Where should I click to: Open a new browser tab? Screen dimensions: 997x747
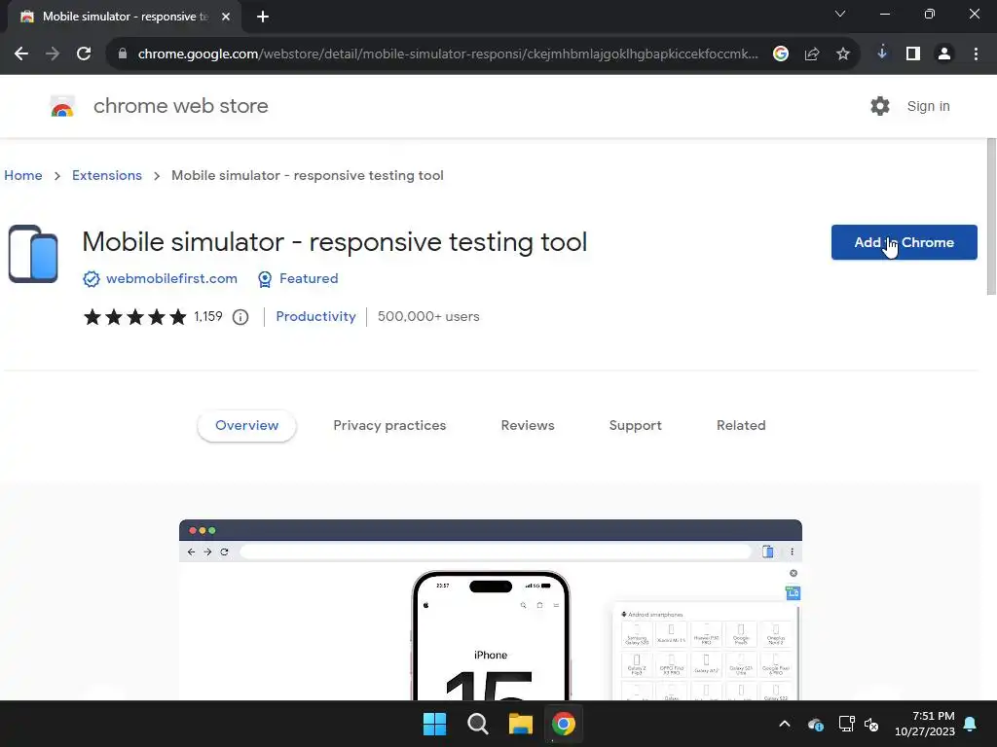coord(263,17)
